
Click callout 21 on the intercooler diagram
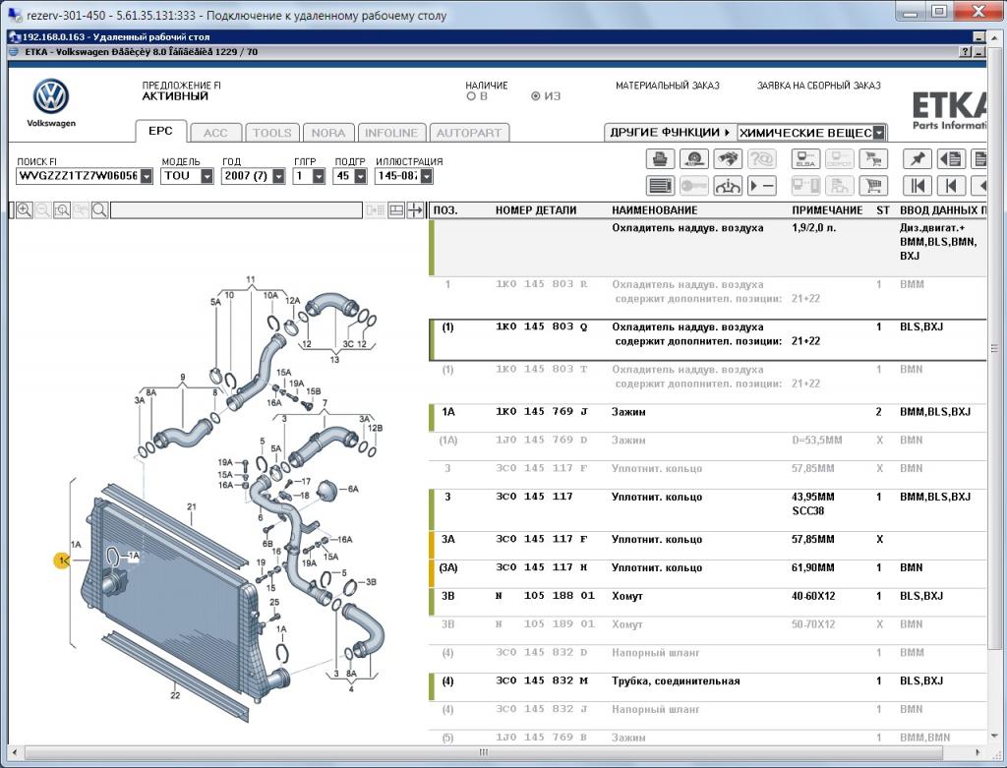[192, 506]
